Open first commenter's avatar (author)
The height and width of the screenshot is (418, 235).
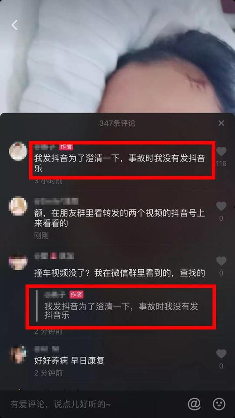pyautogui.click(x=18, y=151)
